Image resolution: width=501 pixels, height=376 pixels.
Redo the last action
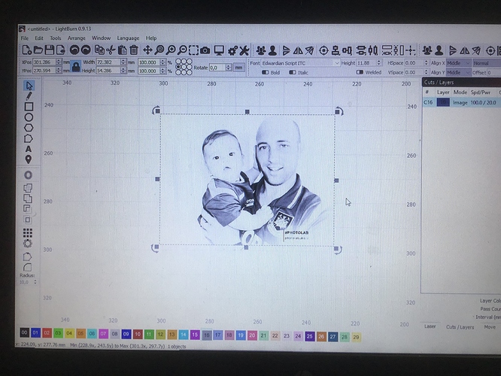86,50
